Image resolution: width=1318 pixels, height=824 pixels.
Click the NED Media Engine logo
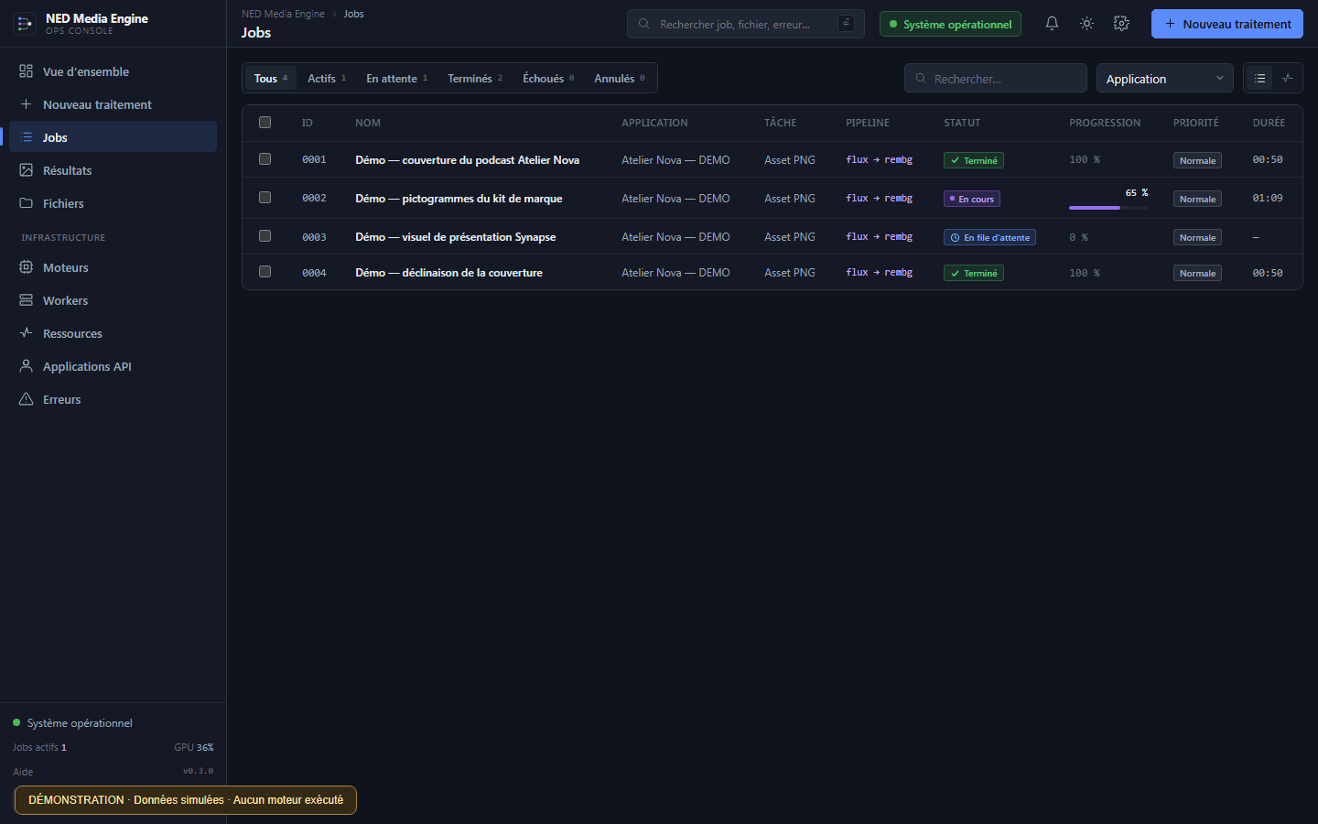(x=25, y=24)
